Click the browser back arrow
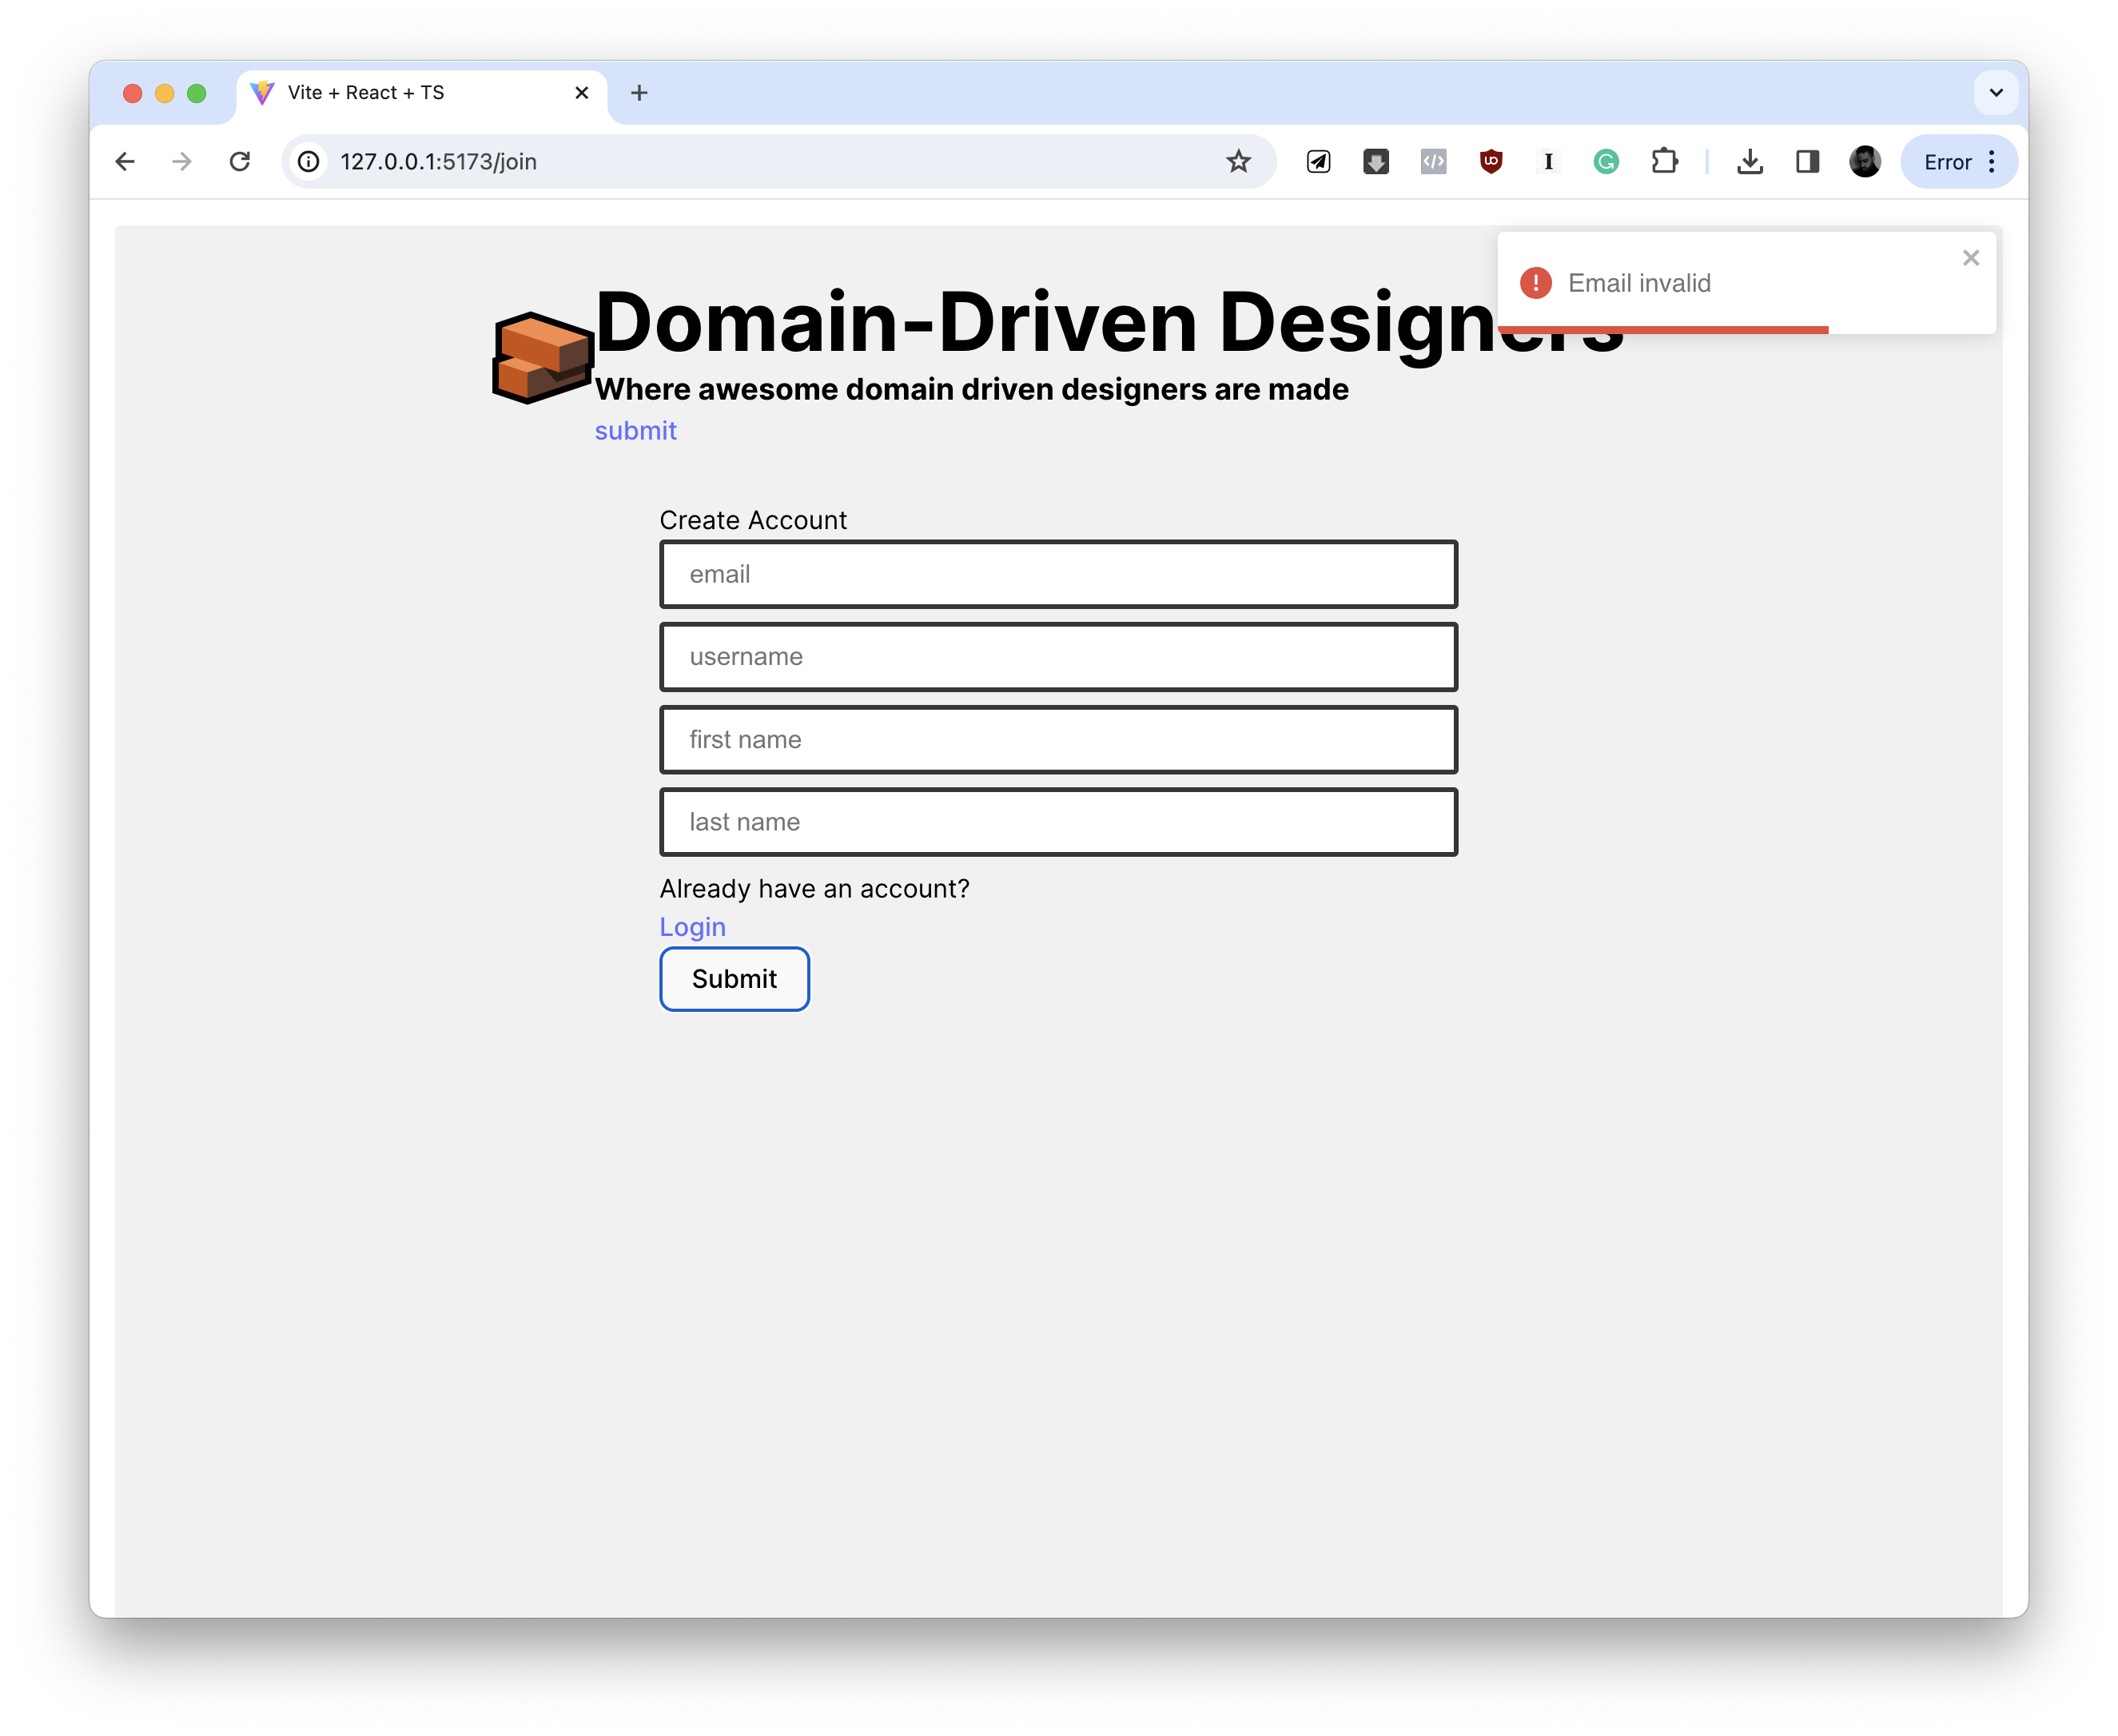 tap(125, 162)
